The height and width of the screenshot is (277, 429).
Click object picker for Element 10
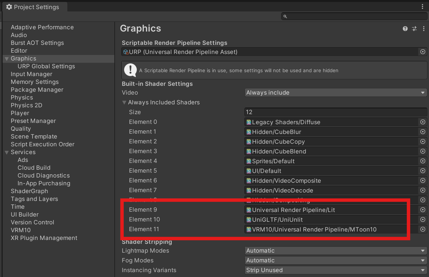pyautogui.click(x=423, y=219)
